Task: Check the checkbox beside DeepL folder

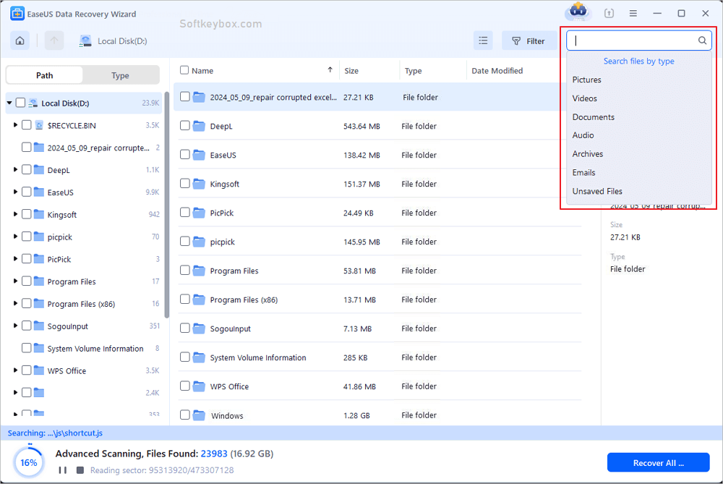Action: click(x=185, y=126)
